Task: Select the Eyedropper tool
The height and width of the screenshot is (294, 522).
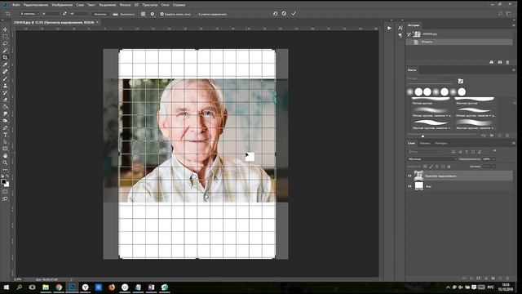Action: click(x=5, y=65)
